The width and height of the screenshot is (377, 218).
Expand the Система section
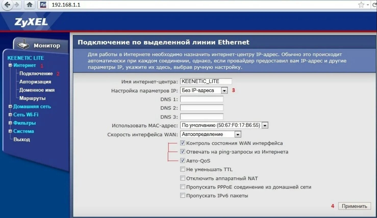(10, 131)
